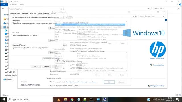182x102 pixels.
Task: Open the Command Prompt taskbar icon
Action: point(92,99)
